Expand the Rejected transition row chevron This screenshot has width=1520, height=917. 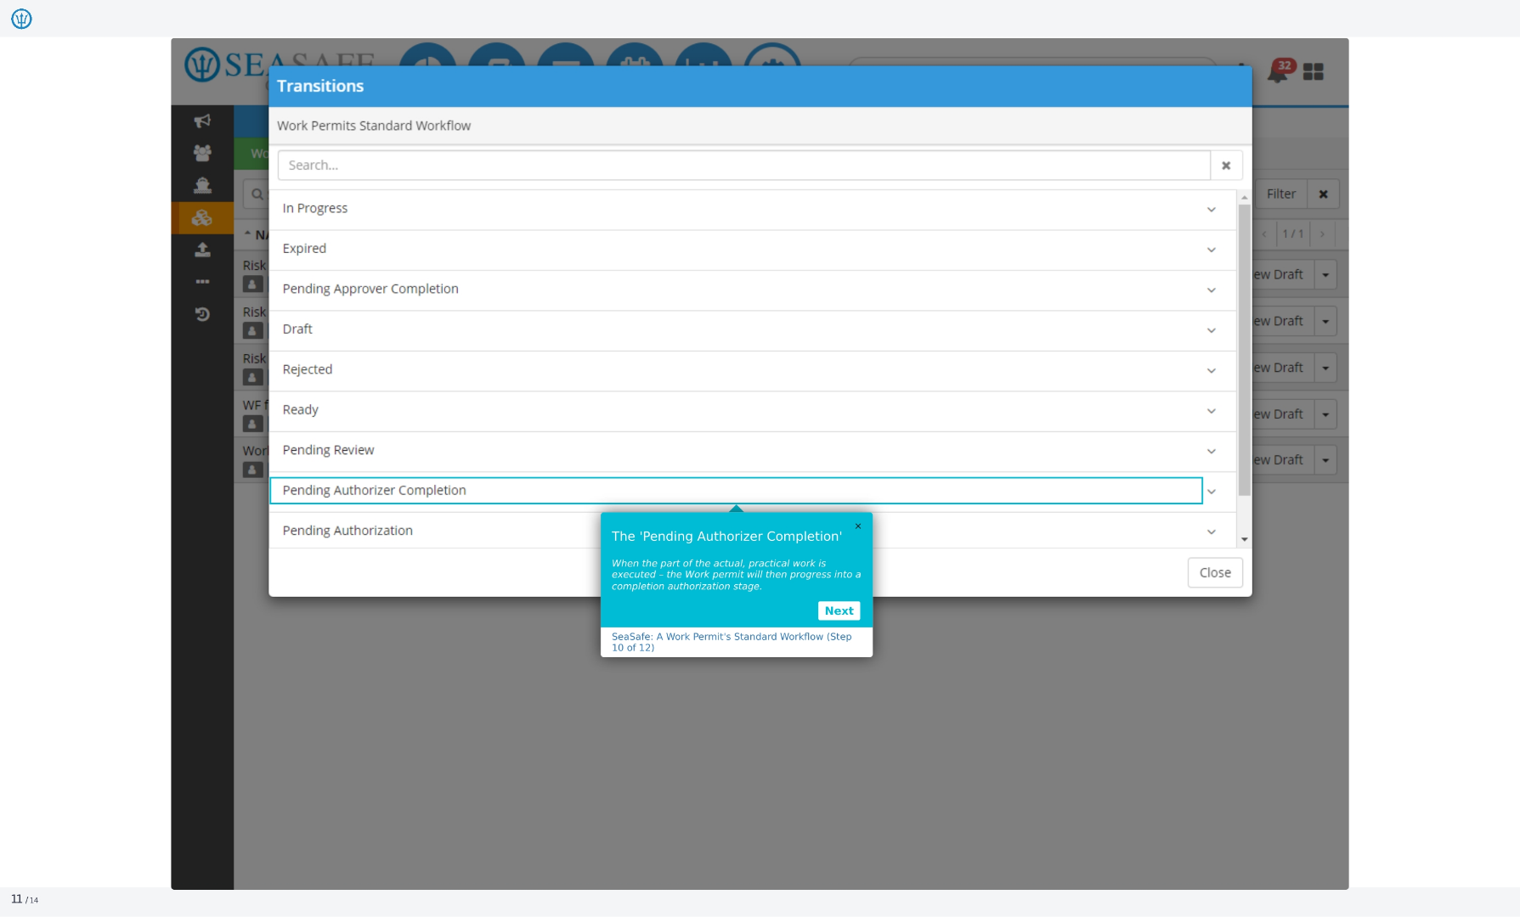coord(1212,371)
